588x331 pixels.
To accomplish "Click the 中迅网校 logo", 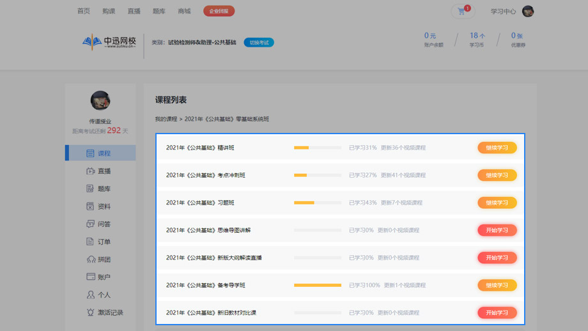I will pos(109,43).
